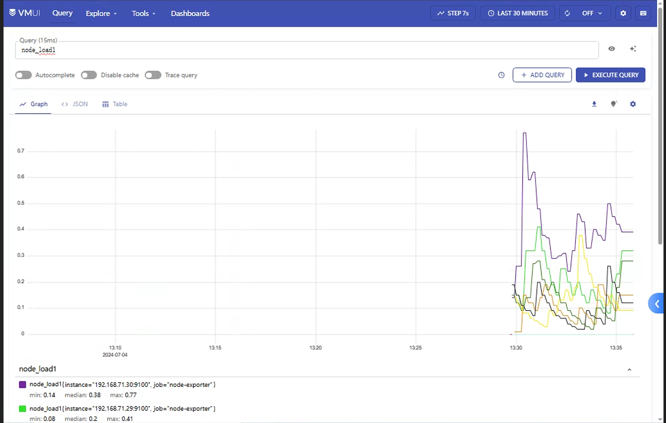Viewport: 666px width, 423px height.
Task: Open auto-refresh OFF interval dropdown
Action: (x=592, y=13)
